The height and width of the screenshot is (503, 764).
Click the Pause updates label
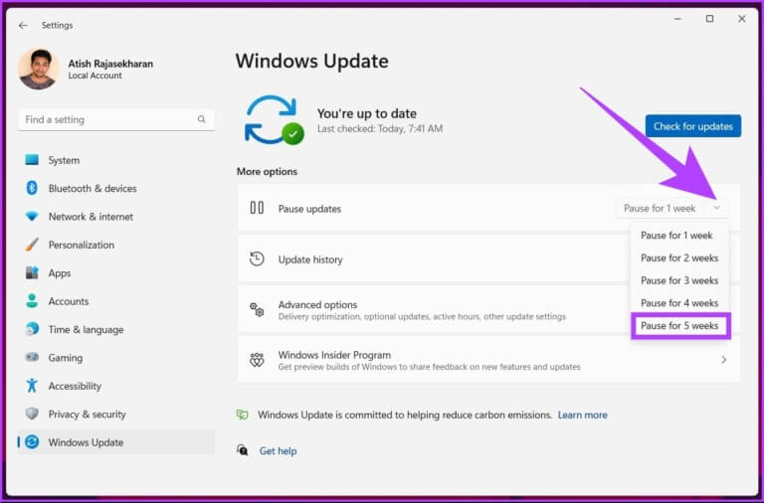309,209
